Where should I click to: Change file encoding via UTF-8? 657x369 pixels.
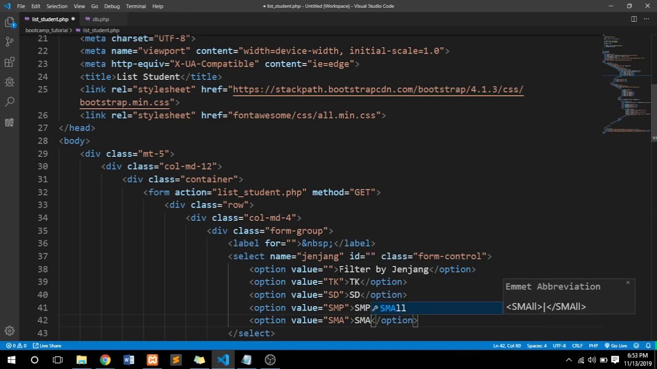pyautogui.click(x=559, y=346)
